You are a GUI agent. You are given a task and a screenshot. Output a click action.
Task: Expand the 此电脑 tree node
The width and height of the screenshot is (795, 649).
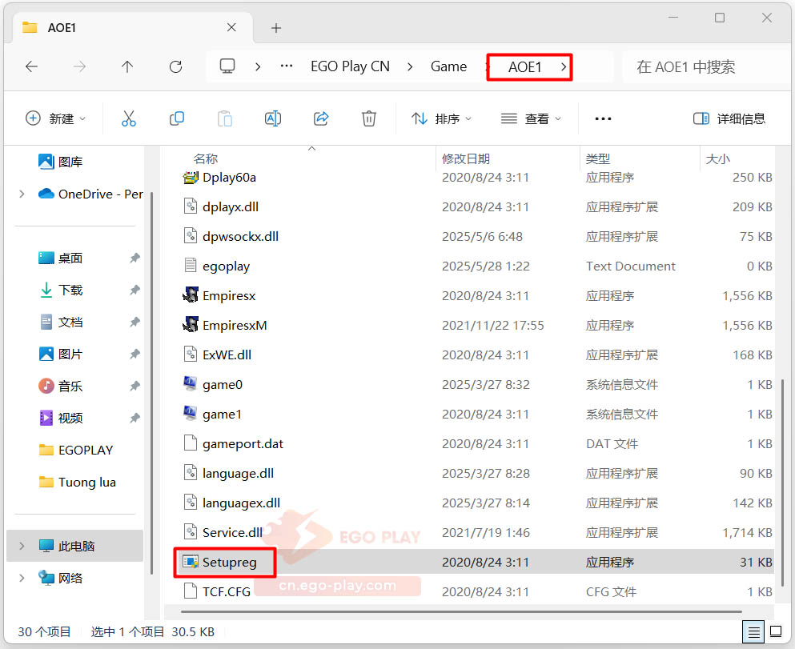(22, 547)
